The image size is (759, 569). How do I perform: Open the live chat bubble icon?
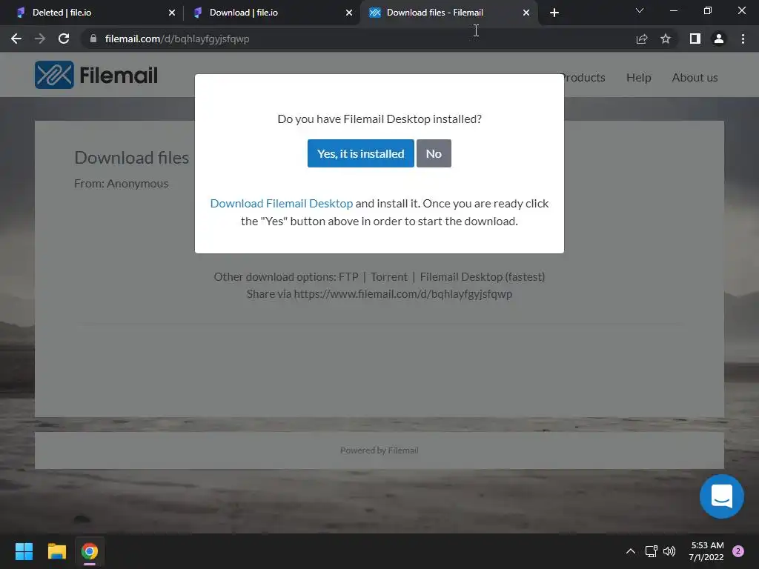(x=721, y=496)
